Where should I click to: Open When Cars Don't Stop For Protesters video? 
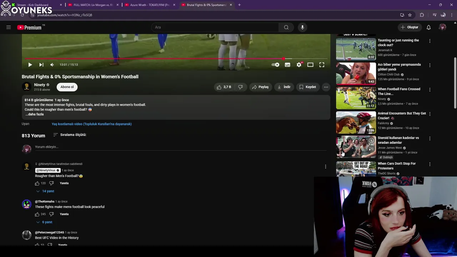click(397, 166)
